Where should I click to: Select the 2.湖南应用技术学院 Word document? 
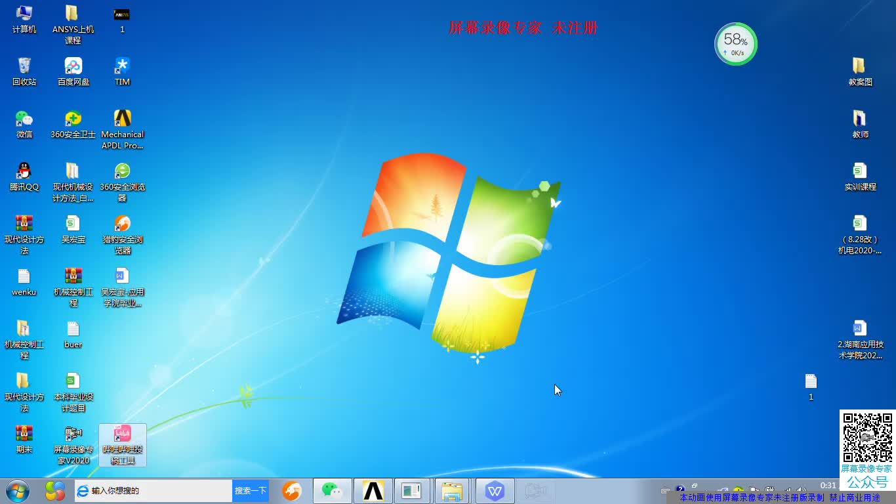(860, 339)
